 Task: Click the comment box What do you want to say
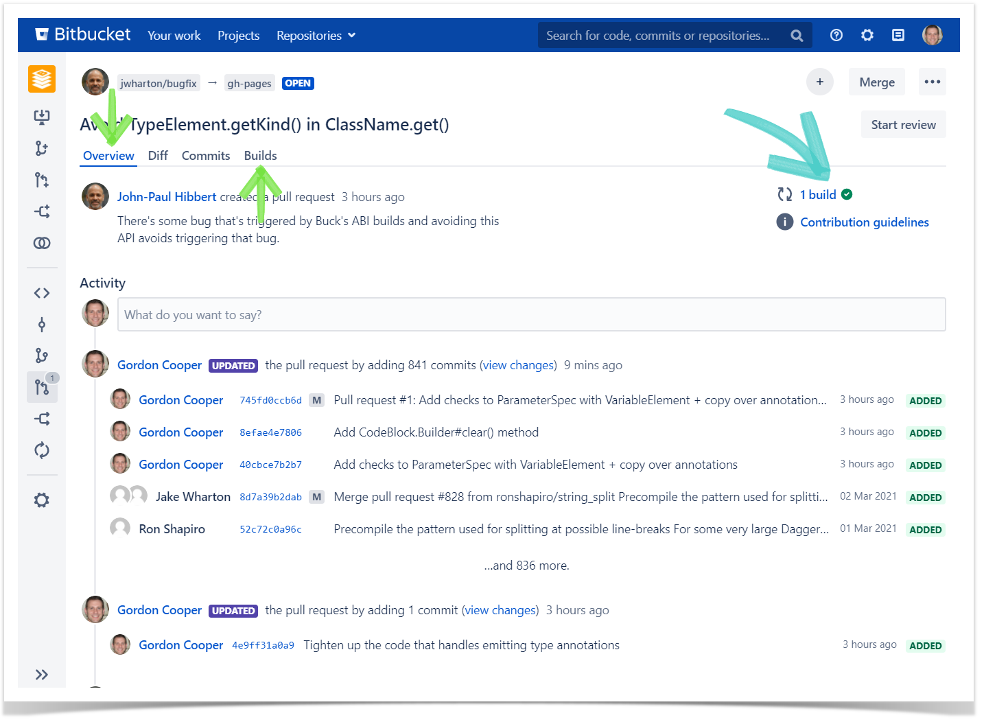tap(532, 314)
